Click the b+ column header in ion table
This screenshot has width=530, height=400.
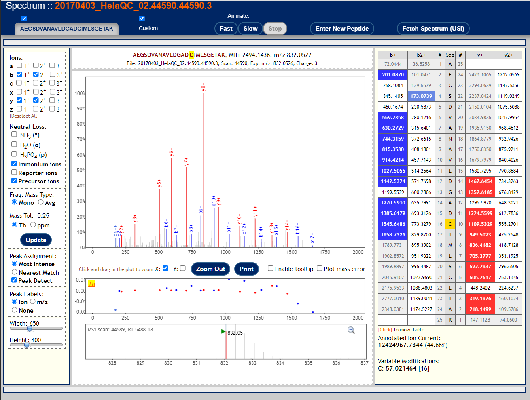393,55
